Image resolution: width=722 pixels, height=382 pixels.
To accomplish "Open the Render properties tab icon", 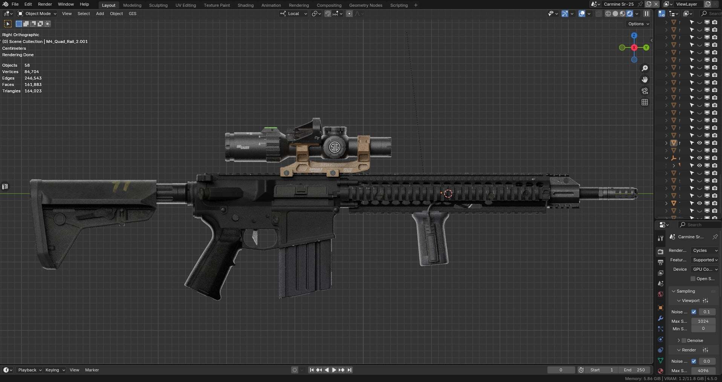I will (660, 252).
